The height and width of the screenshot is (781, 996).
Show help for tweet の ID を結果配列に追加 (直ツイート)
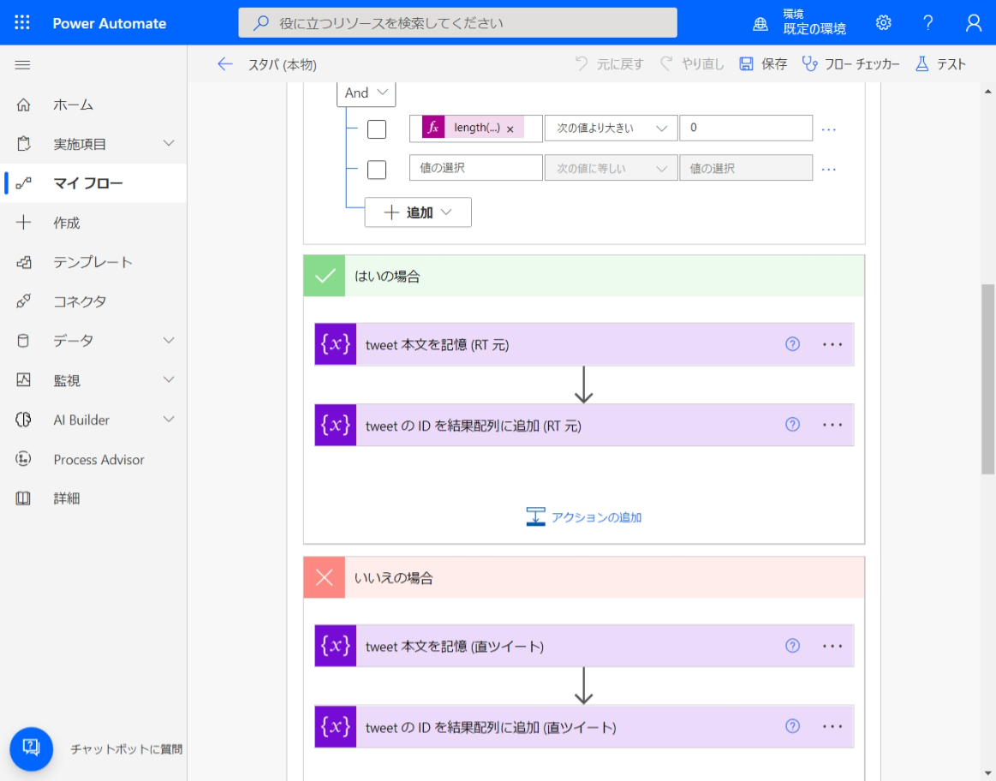pos(792,725)
